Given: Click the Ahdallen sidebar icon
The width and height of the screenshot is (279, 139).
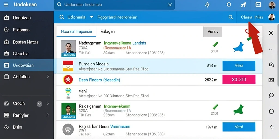Looking at the screenshot, I should click(x=7, y=77).
